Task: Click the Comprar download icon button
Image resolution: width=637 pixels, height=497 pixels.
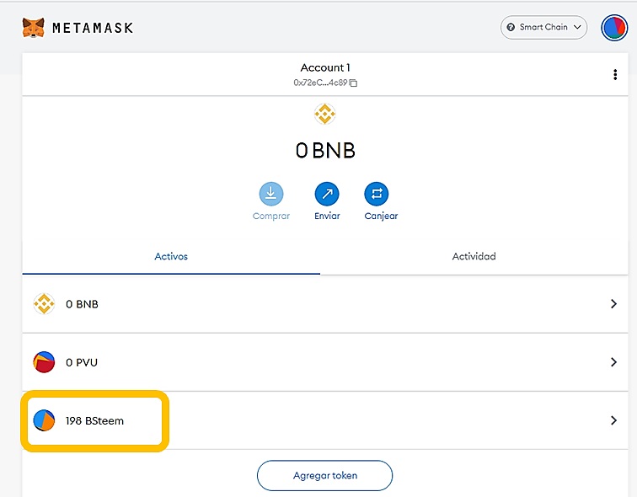Action: coord(271,194)
